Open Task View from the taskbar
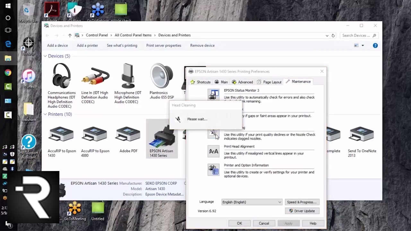Screen dimensions: 411x231 point(8,30)
